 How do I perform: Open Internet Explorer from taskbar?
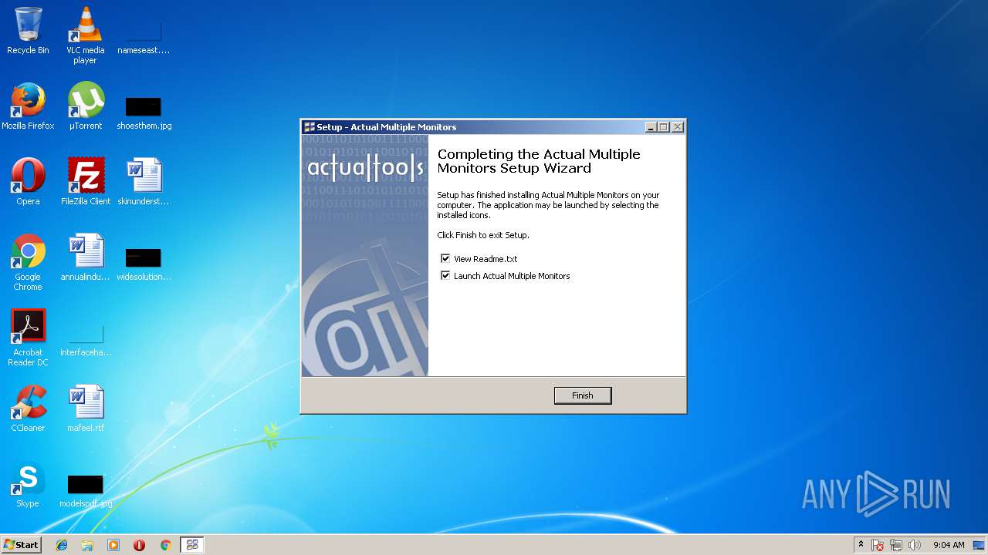pos(62,545)
